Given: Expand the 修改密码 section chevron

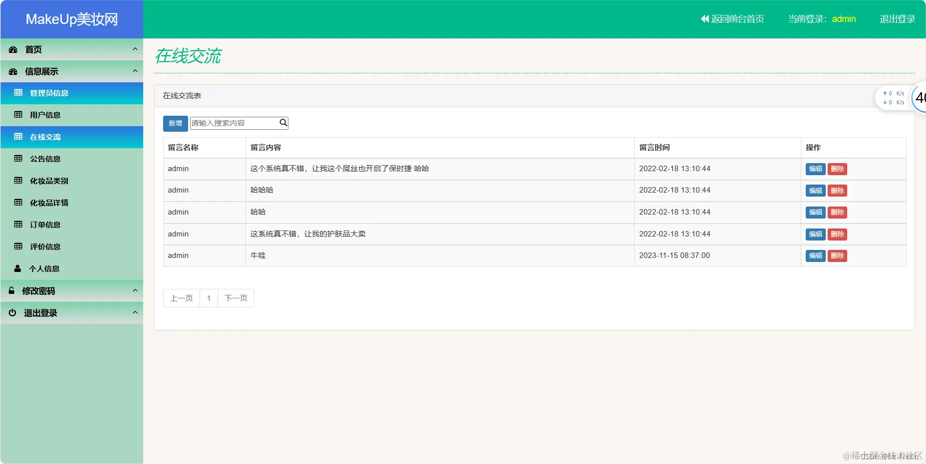Looking at the screenshot, I should 135,290.
